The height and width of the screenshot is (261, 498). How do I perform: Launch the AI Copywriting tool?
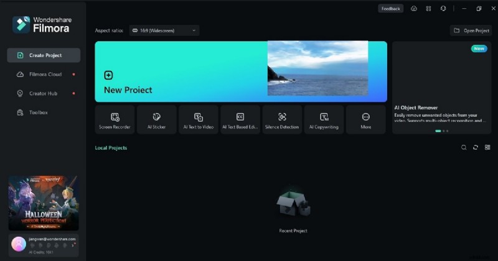324,119
